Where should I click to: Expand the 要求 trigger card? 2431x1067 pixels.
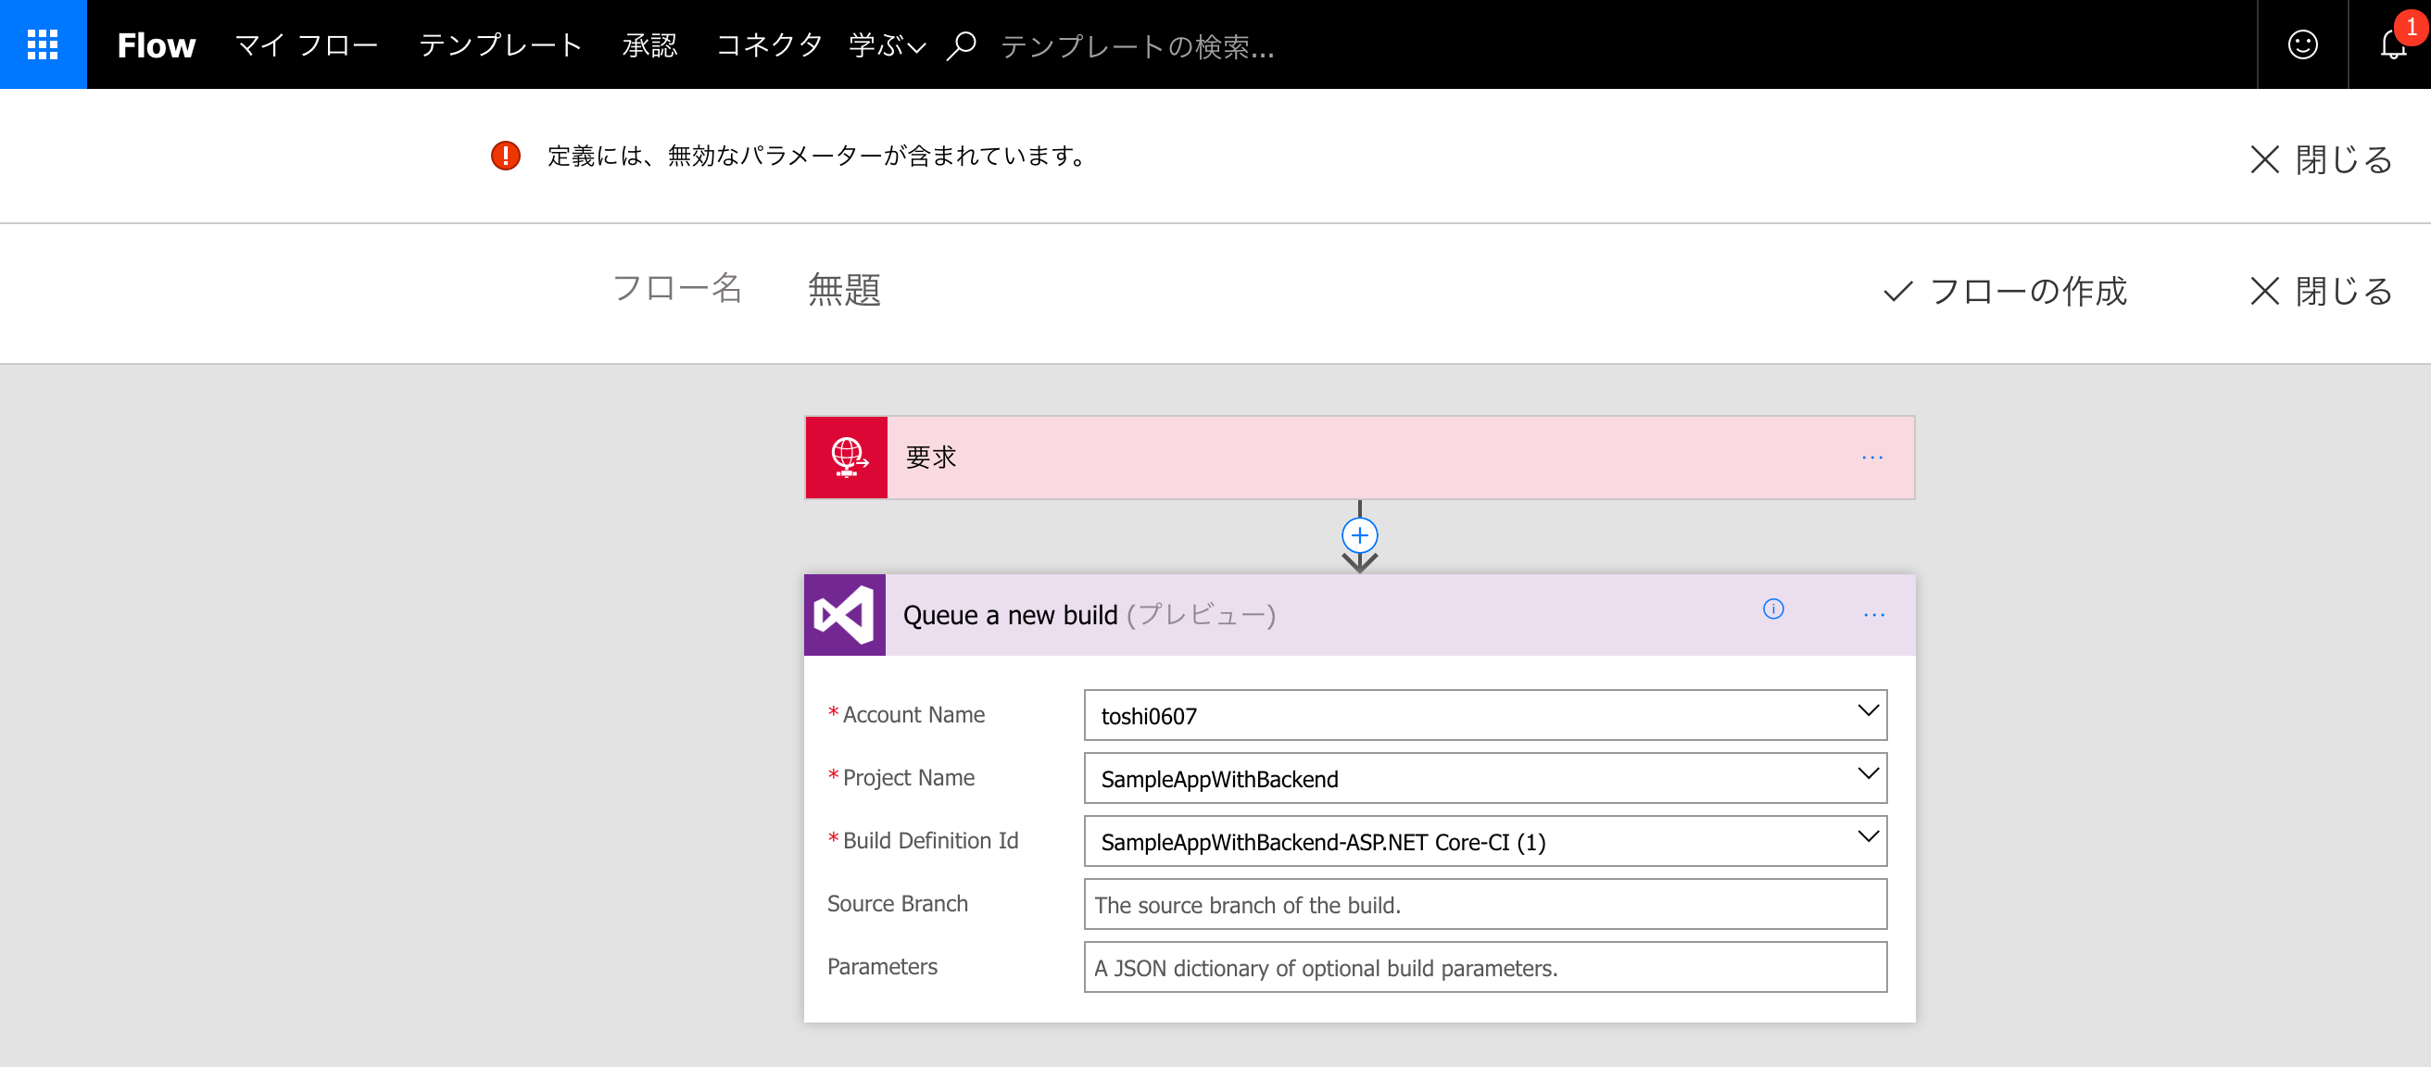1359,458
